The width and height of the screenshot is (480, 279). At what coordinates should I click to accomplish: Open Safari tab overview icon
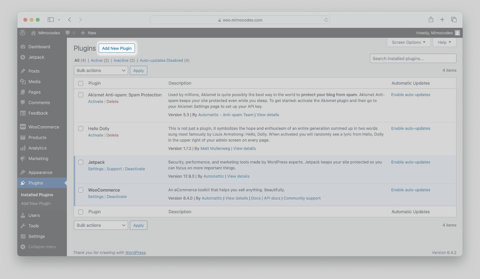coord(454,19)
